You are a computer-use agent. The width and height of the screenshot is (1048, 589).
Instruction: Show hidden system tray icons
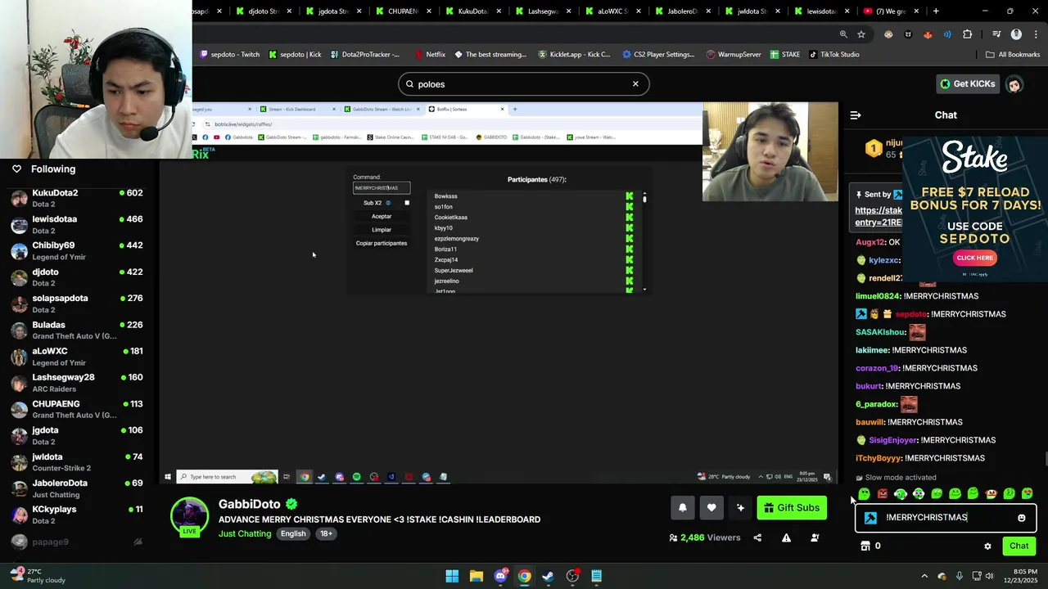(x=924, y=576)
